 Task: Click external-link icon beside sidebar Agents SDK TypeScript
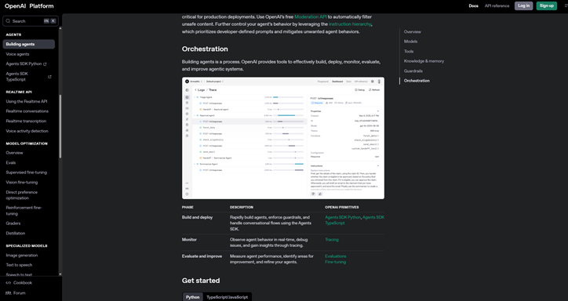point(49,77)
